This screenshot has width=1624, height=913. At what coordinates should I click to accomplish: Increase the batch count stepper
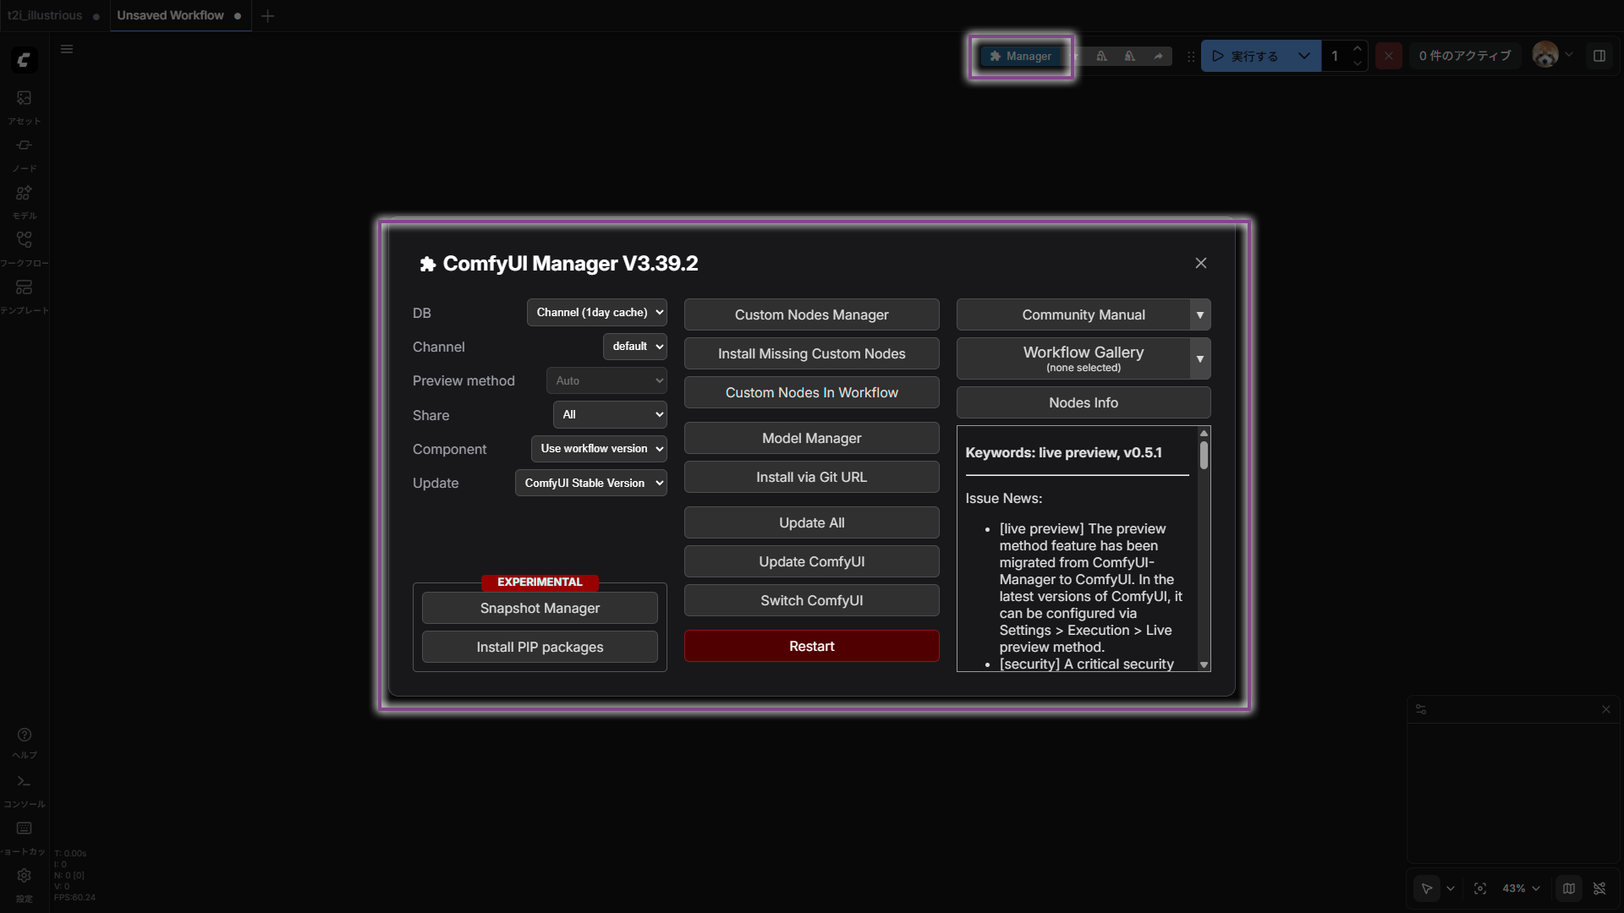[x=1358, y=48]
